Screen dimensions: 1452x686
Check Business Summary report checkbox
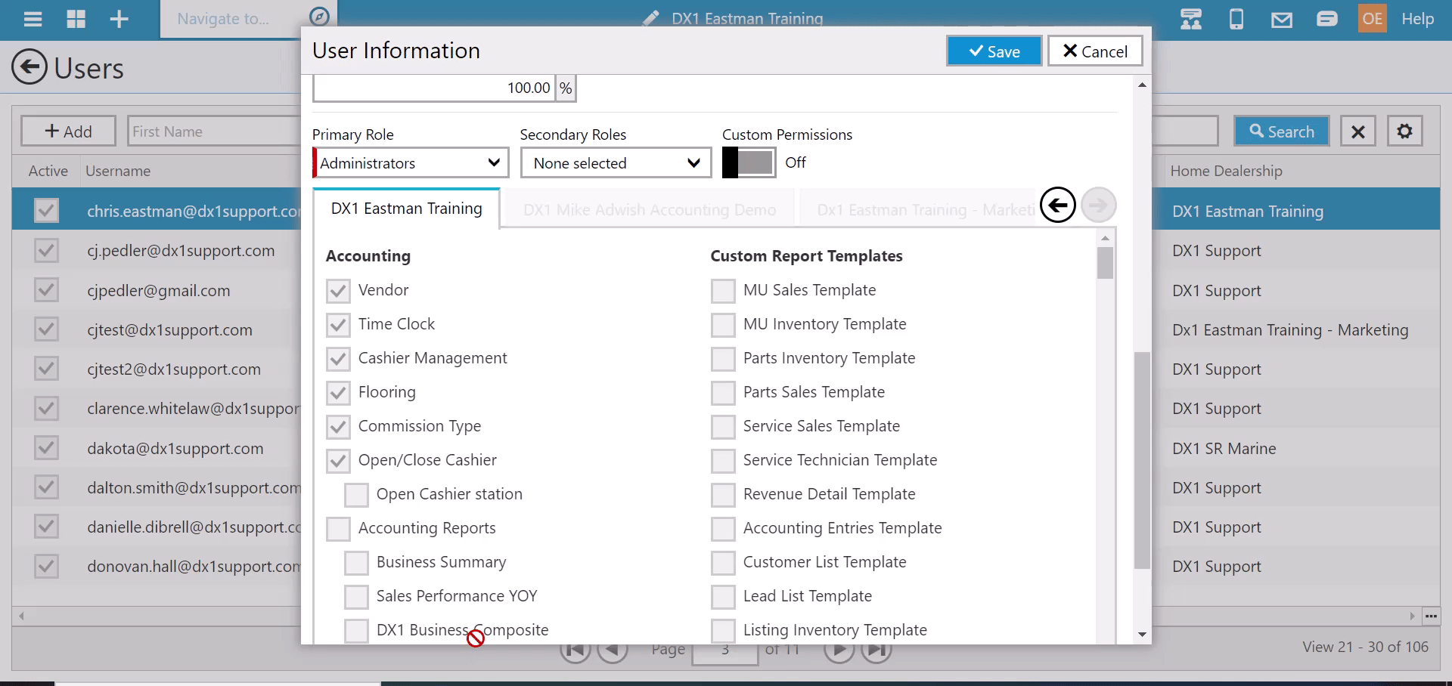[x=356, y=563]
